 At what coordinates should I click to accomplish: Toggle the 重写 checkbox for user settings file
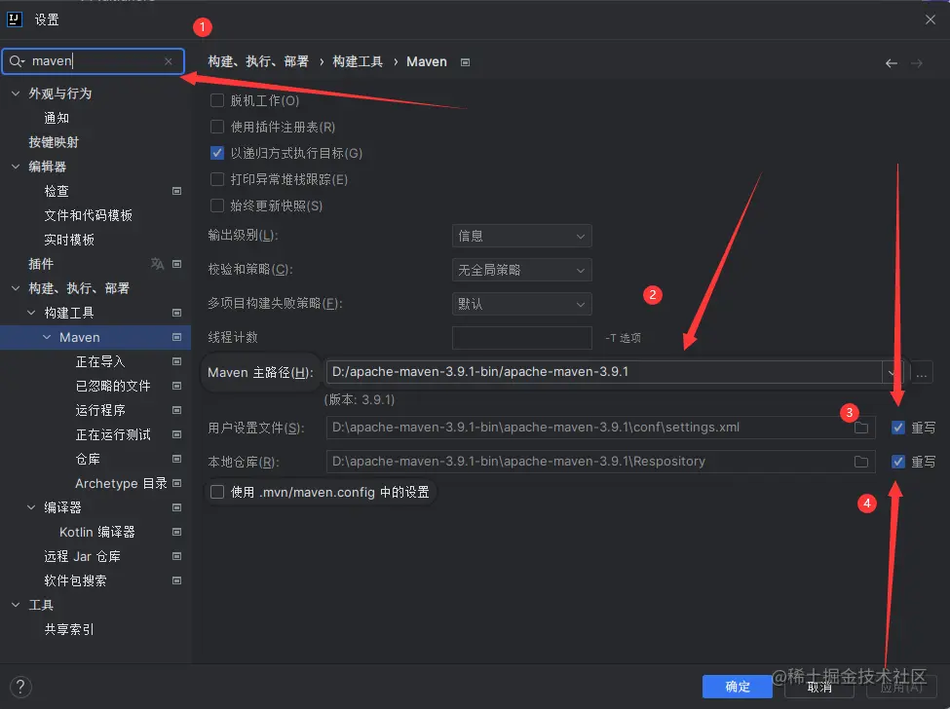[898, 428]
